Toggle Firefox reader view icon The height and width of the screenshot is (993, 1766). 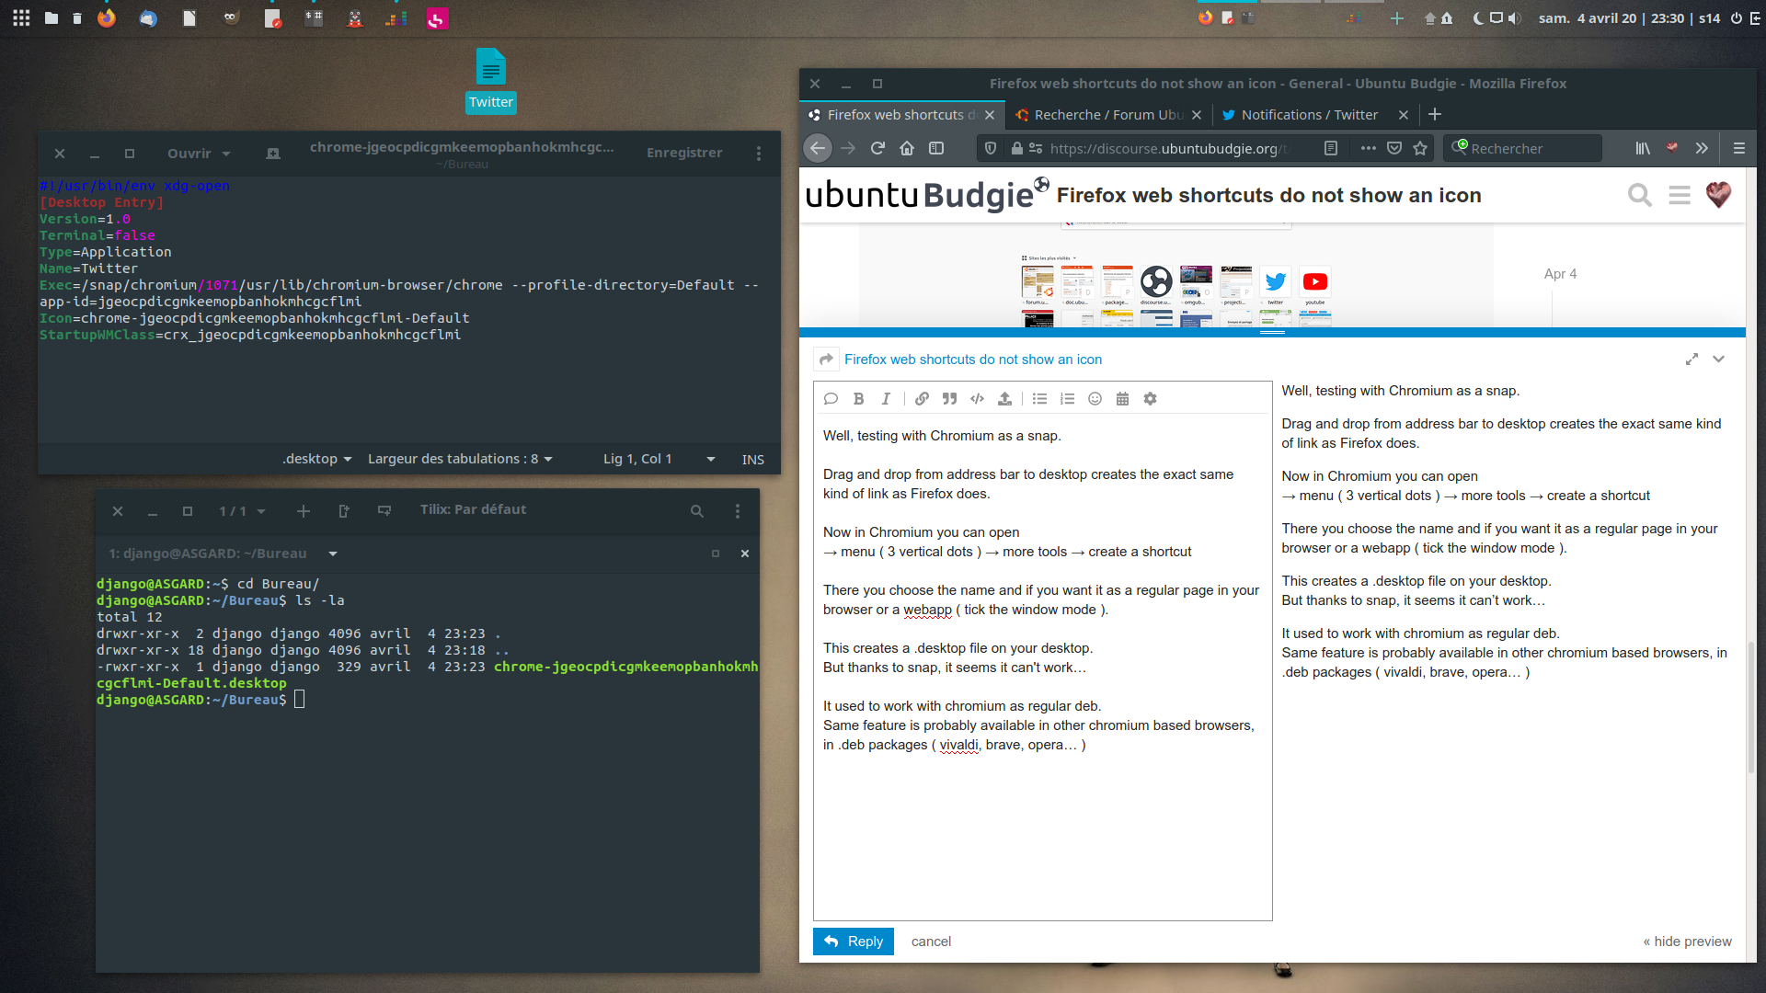click(x=1330, y=148)
